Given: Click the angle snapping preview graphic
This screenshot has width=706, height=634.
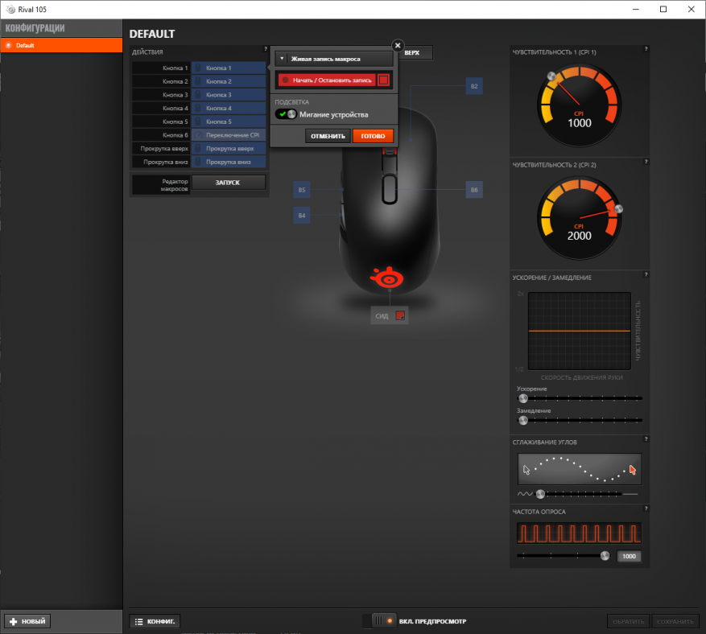Looking at the screenshot, I should [580, 469].
